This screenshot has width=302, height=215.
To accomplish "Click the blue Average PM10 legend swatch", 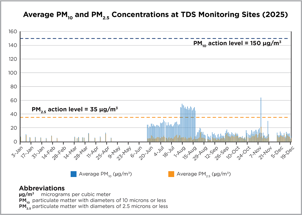I will 73,174.
